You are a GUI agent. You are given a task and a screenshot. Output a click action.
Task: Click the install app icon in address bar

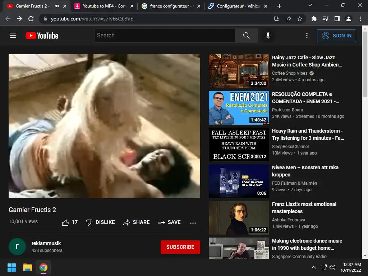(276, 19)
